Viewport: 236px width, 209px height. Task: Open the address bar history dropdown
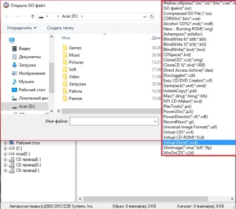pyautogui.click(x=145, y=17)
